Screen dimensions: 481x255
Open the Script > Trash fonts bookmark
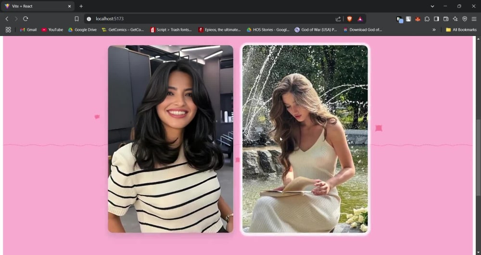click(171, 30)
